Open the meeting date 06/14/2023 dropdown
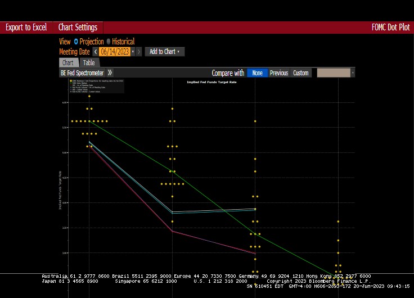The image size is (414, 298). coord(133,52)
